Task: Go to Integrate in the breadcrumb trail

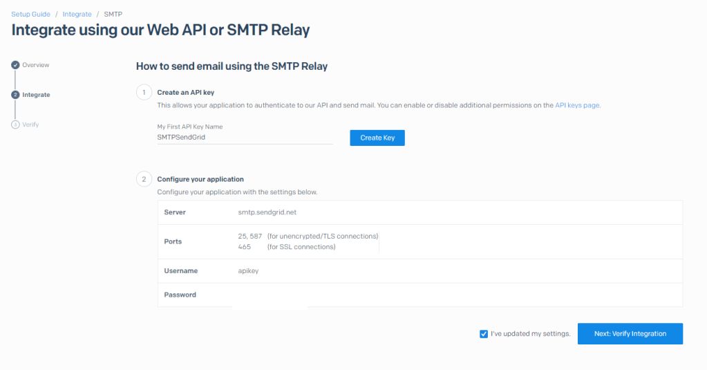Action: tap(77, 14)
